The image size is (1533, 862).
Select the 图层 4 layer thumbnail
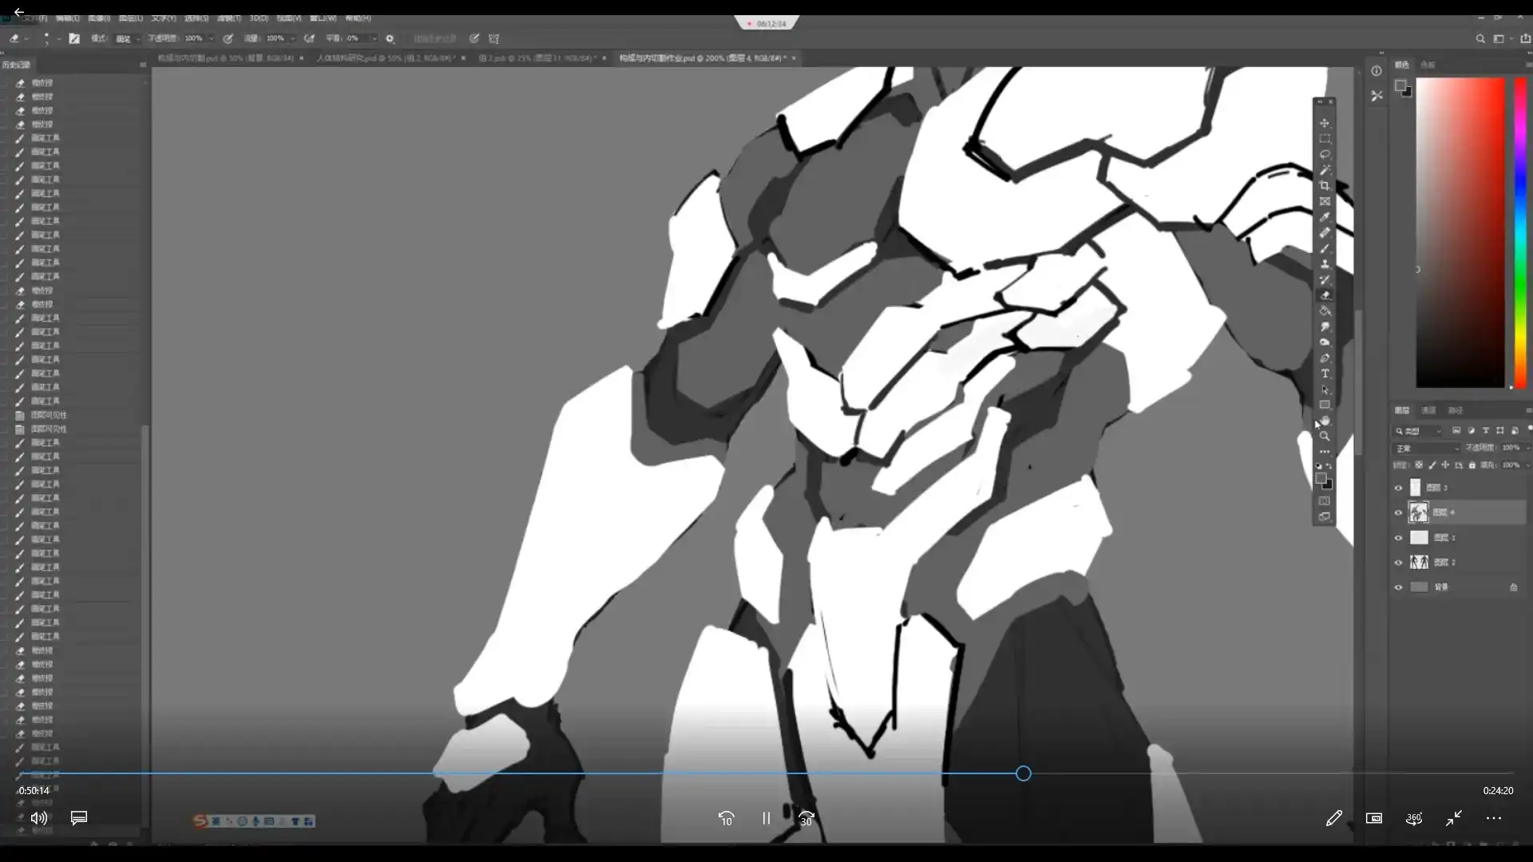pyautogui.click(x=1419, y=512)
